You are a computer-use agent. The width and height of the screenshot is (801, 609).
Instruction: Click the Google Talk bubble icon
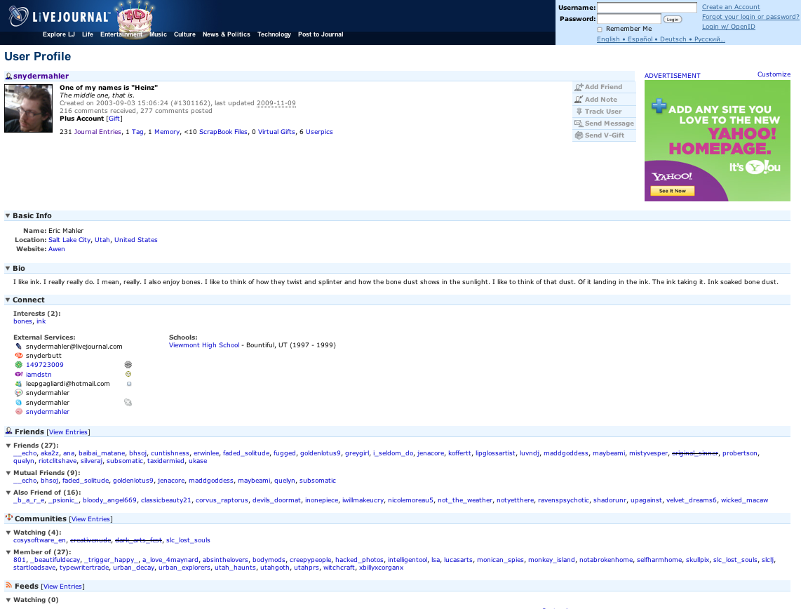tap(18, 393)
